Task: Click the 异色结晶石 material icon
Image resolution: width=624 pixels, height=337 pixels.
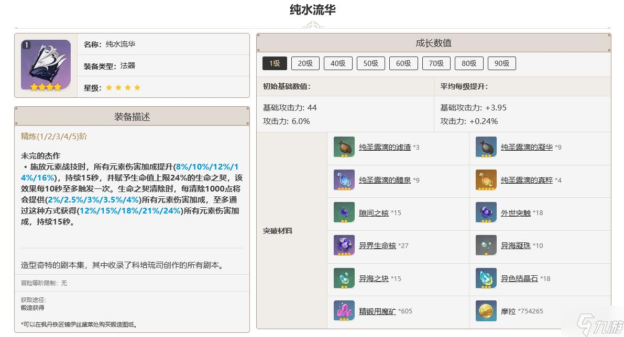Action: point(486,278)
